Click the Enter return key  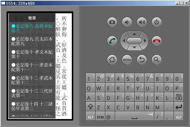(179, 107)
